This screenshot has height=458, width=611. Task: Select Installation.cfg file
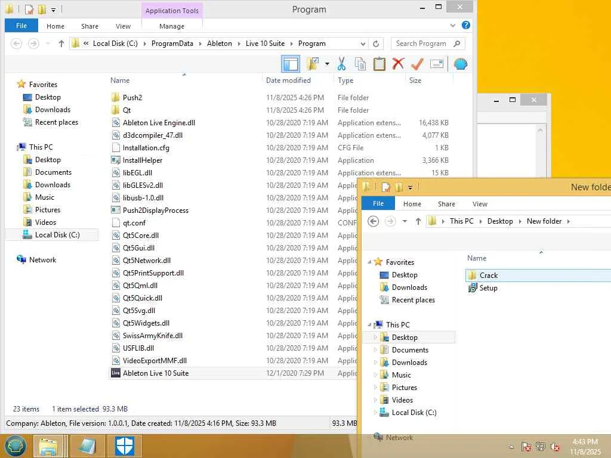146,148
